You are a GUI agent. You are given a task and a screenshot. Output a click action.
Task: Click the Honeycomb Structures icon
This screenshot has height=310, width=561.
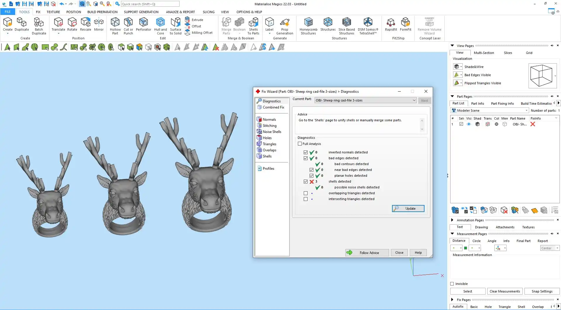[x=308, y=26]
